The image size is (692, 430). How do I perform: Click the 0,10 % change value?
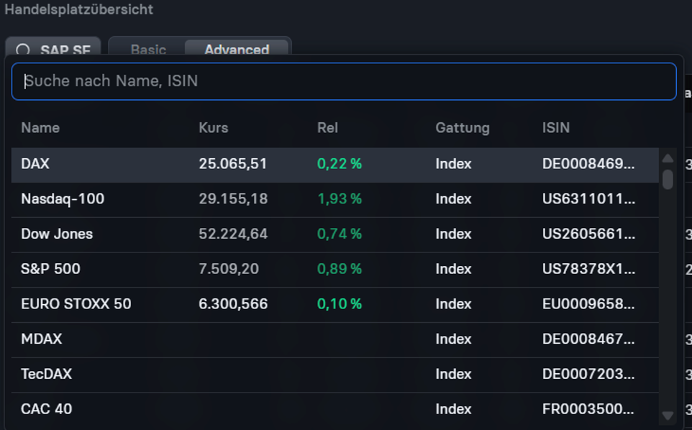[x=340, y=304]
